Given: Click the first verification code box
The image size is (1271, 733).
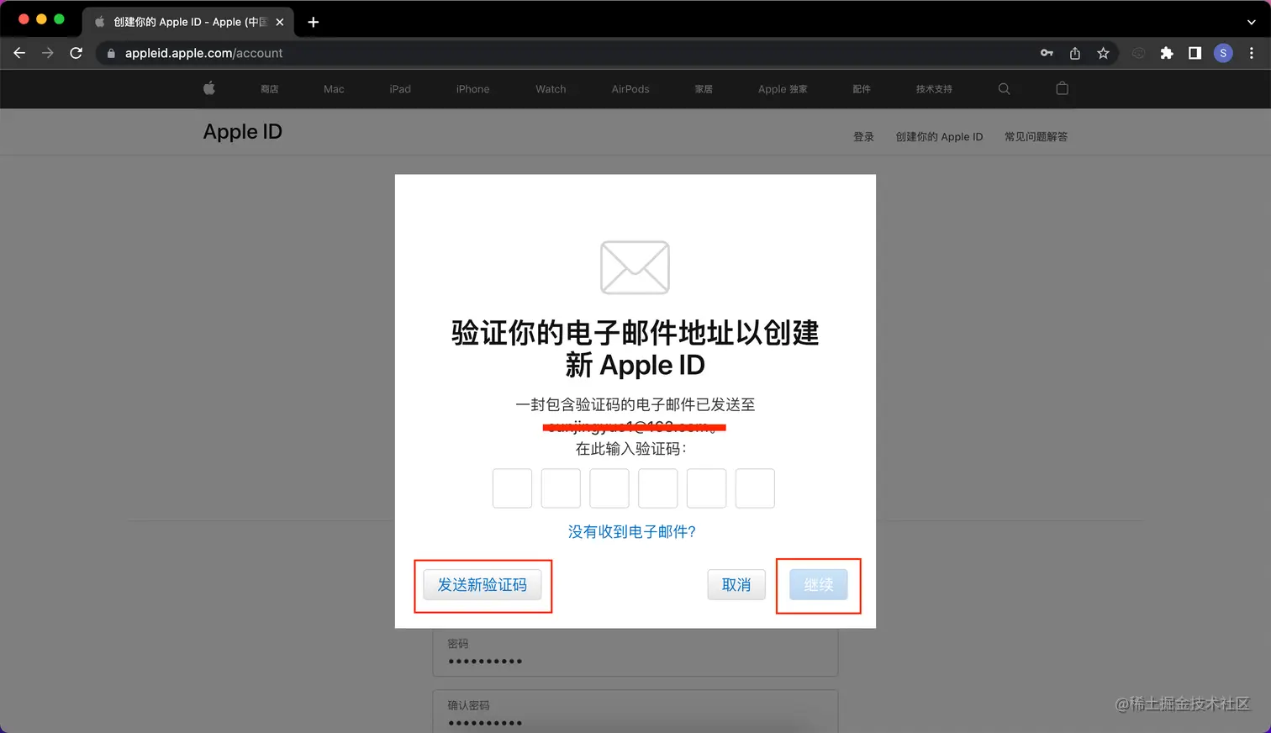Looking at the screenshot, I should click(x=512, y=488).
